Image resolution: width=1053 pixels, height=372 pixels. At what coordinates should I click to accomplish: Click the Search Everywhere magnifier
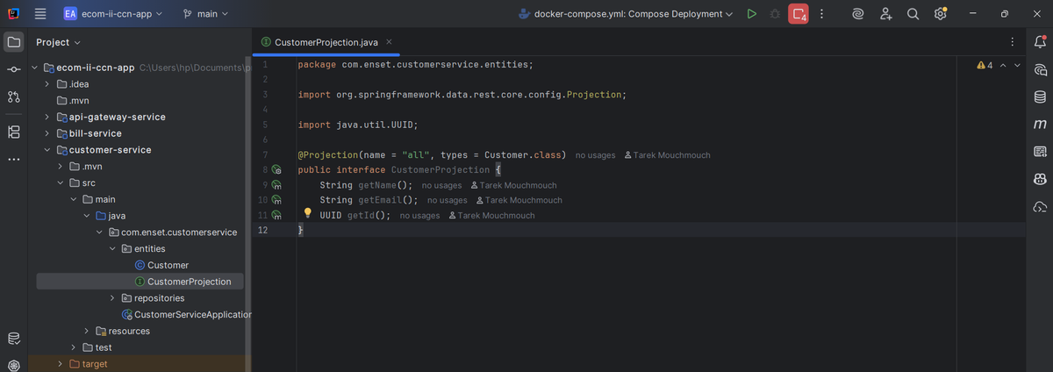913,14
